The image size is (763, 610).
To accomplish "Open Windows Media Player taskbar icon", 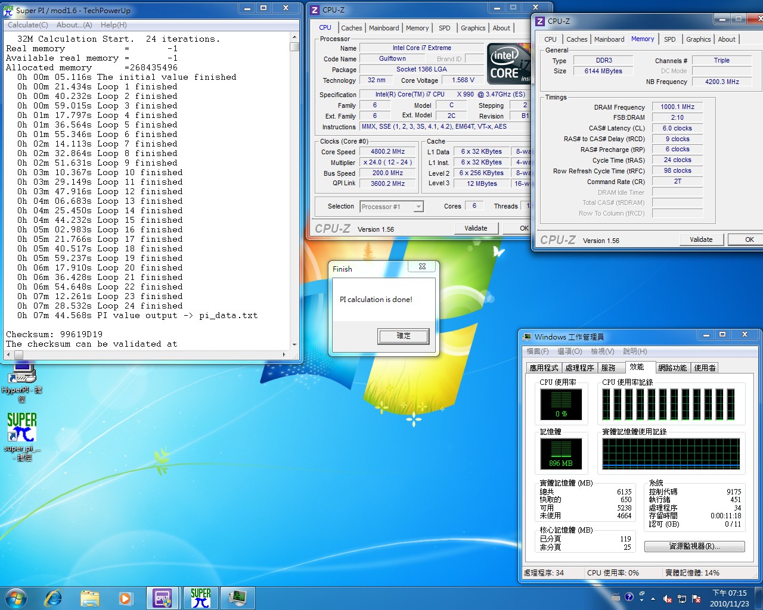I will click(x=125, y=597).
